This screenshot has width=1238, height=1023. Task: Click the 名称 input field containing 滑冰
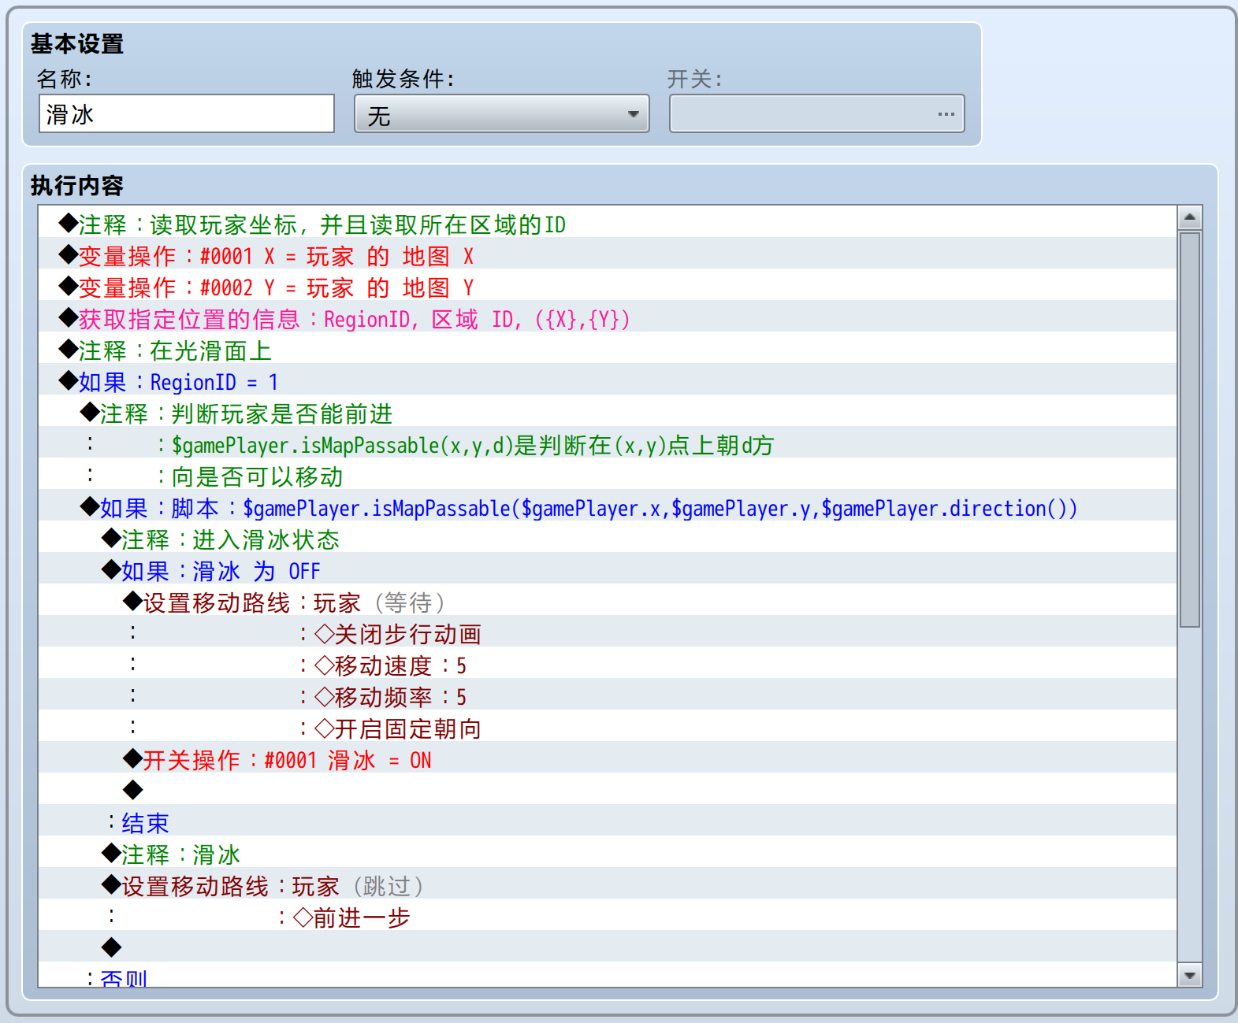pyautogui.click(x=187, y=114)
